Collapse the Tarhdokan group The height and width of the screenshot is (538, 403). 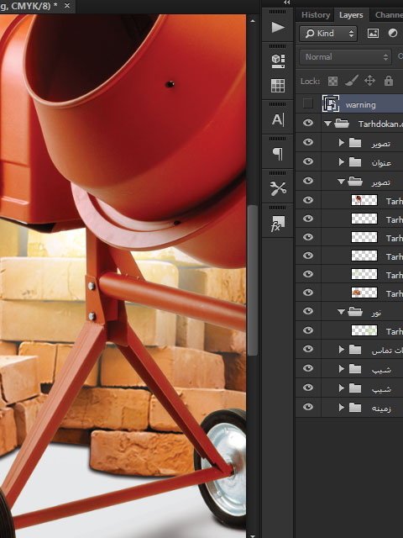point(327,124)
